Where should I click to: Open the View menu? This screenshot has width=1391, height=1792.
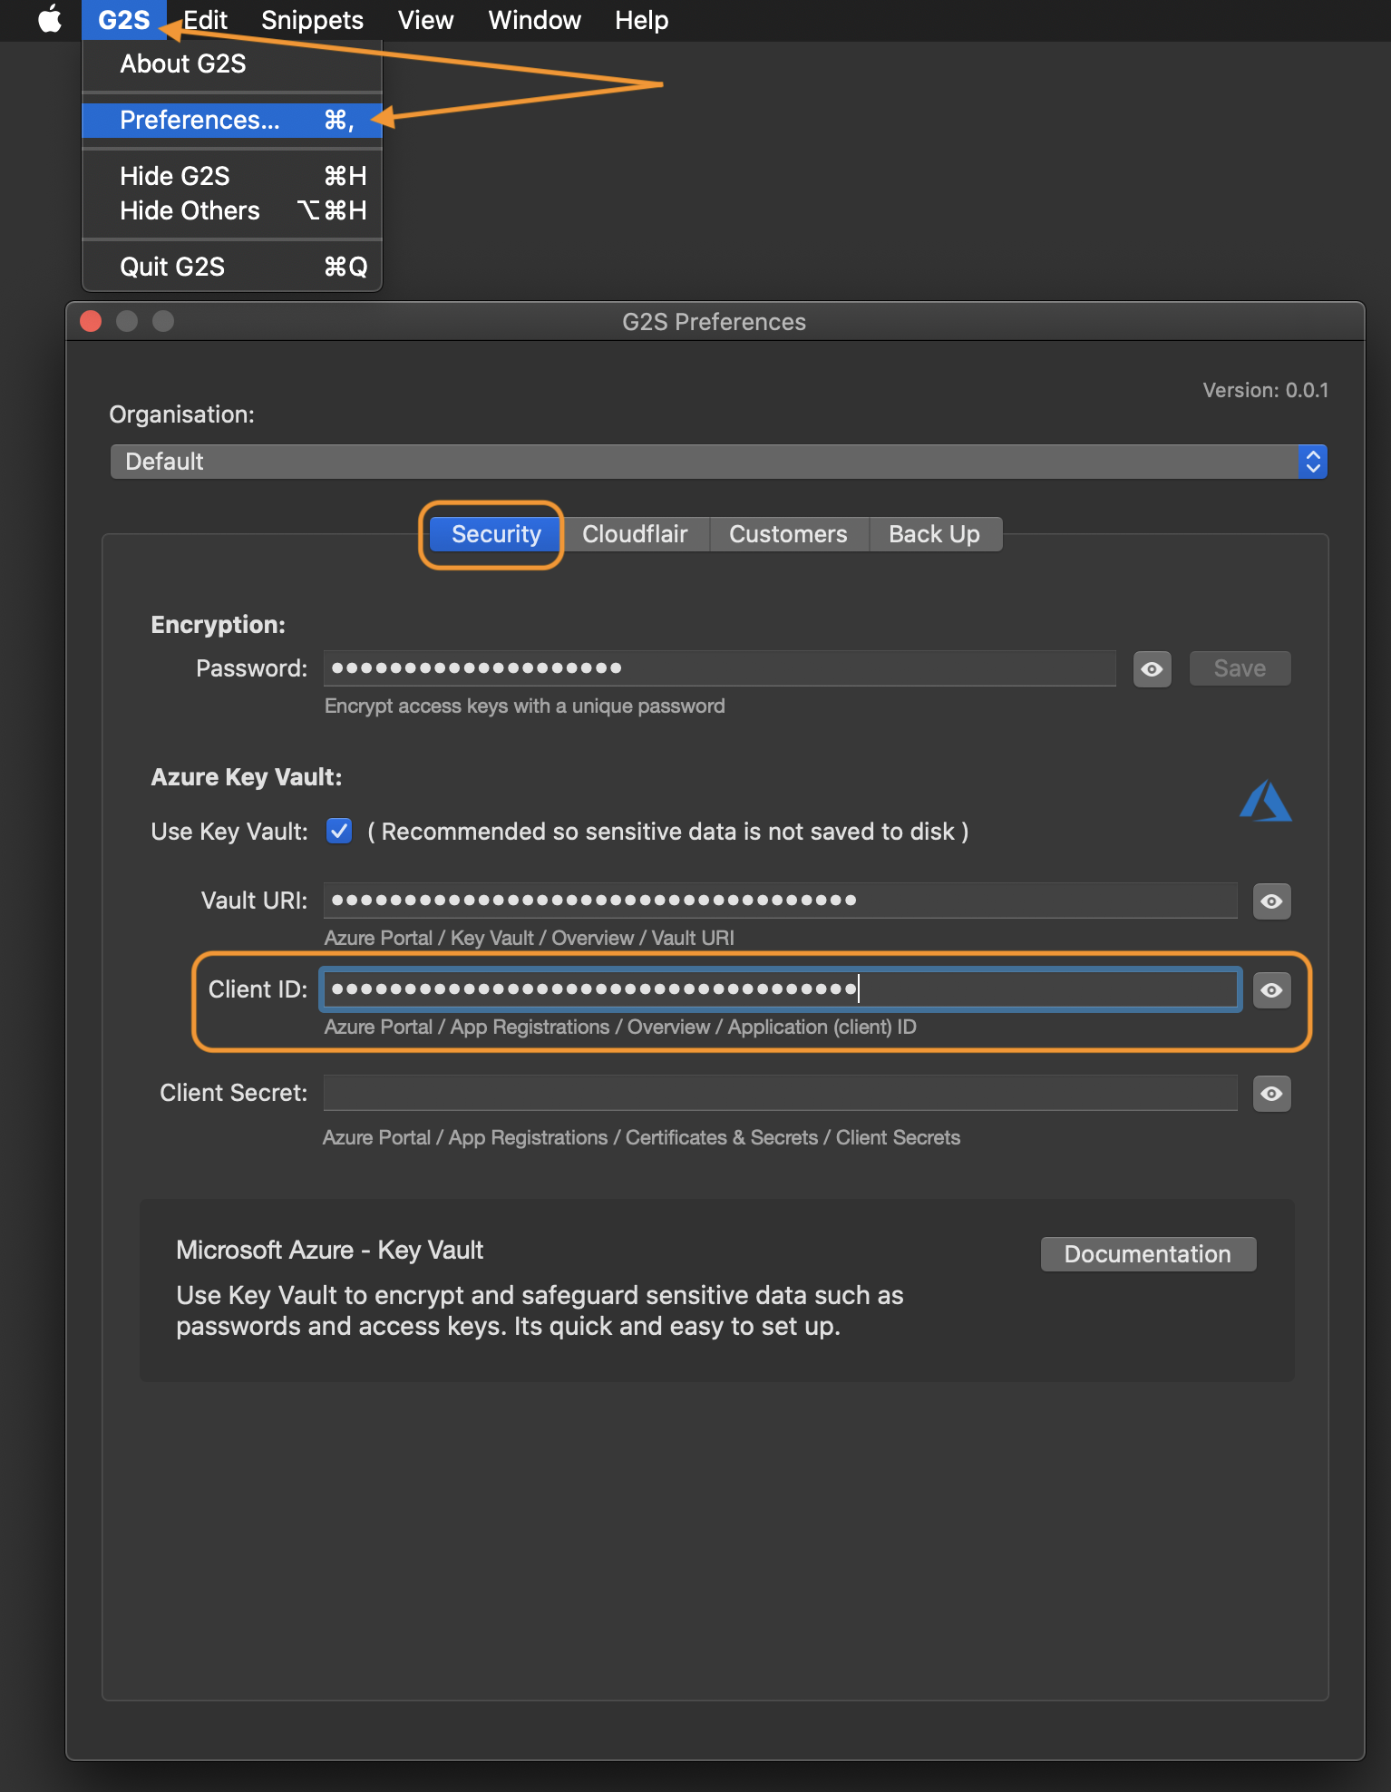(426, 20)
